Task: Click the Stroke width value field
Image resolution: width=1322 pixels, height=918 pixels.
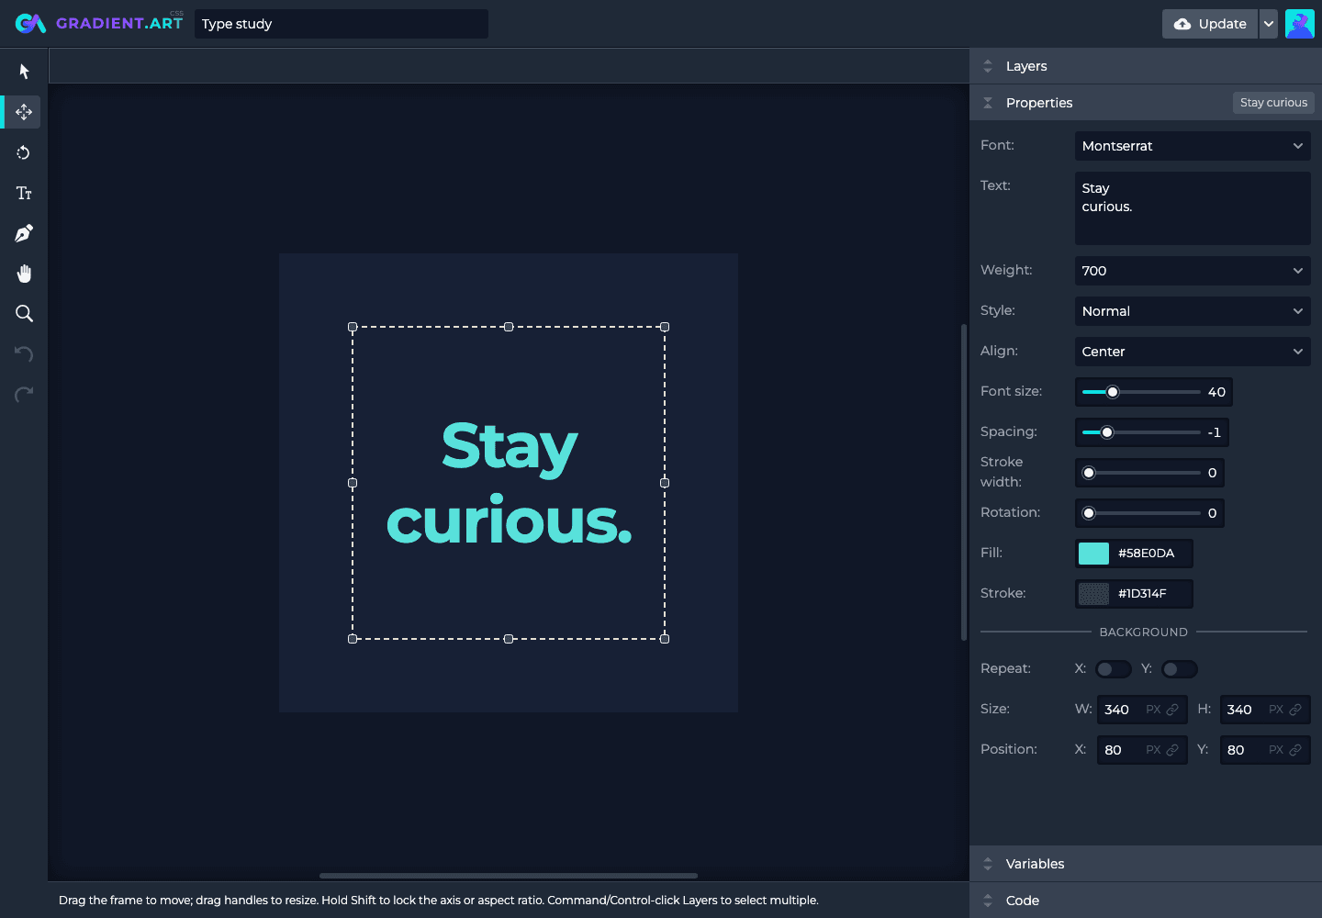Action: (1212, 473)
